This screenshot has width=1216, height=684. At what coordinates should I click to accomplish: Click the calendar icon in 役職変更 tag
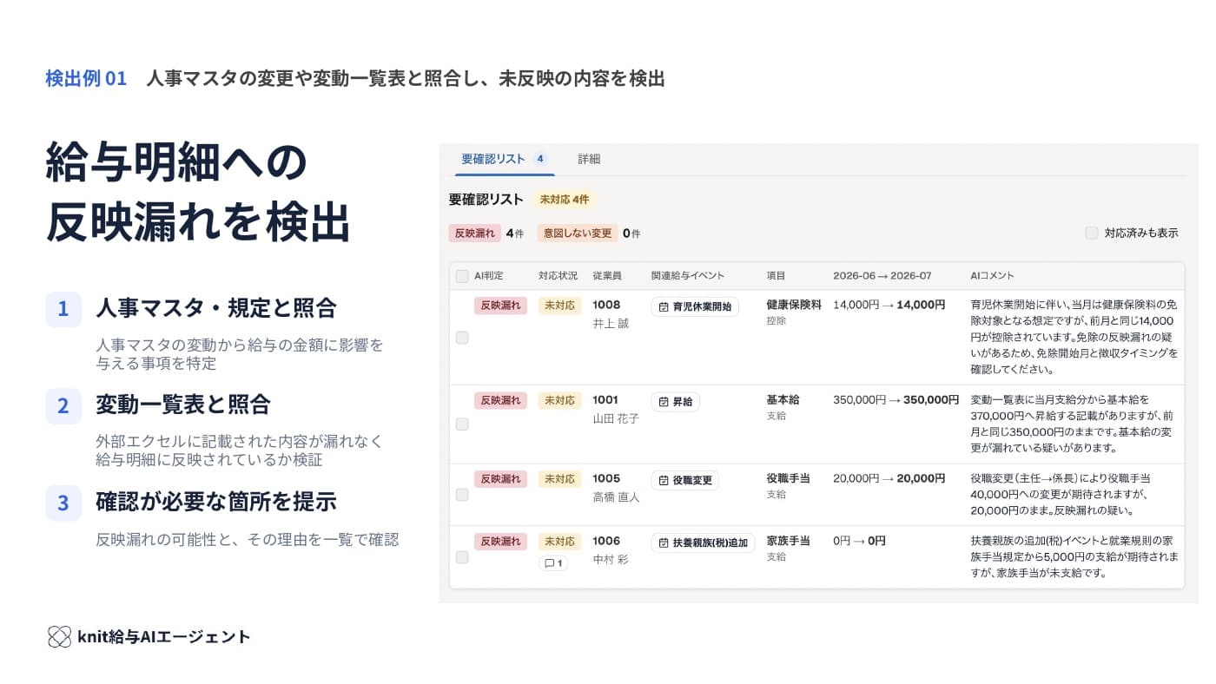click(664, 480)
